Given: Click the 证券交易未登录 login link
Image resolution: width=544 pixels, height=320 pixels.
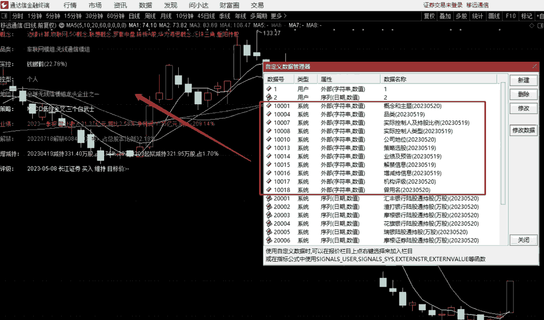Looking at the screenshot, I should click(442, 5).
